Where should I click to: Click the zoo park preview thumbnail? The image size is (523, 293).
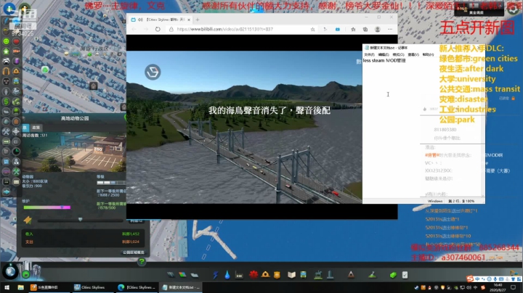click(74, 152)
